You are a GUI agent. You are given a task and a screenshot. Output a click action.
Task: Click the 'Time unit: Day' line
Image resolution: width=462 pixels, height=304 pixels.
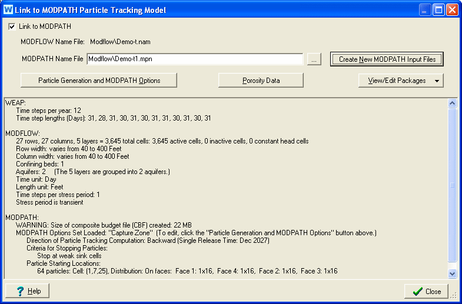36,179
